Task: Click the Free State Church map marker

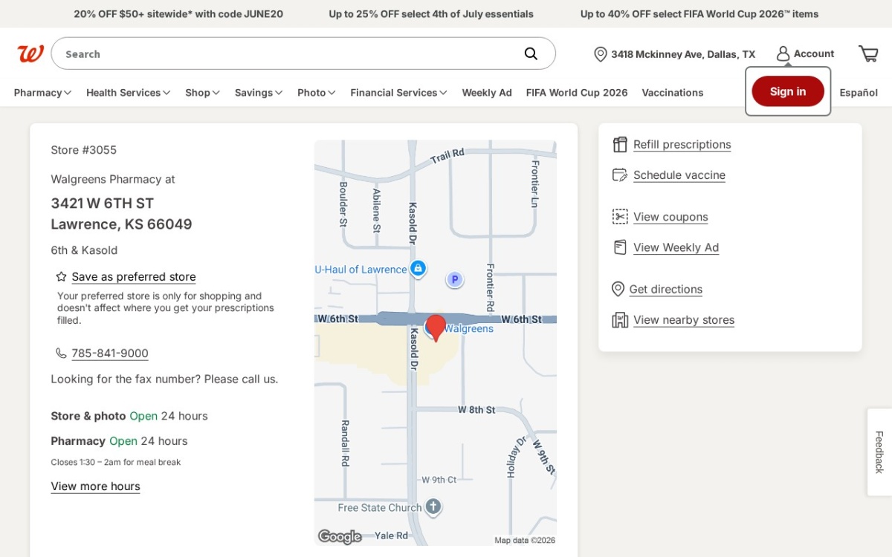Action: (x=433, y=507)
